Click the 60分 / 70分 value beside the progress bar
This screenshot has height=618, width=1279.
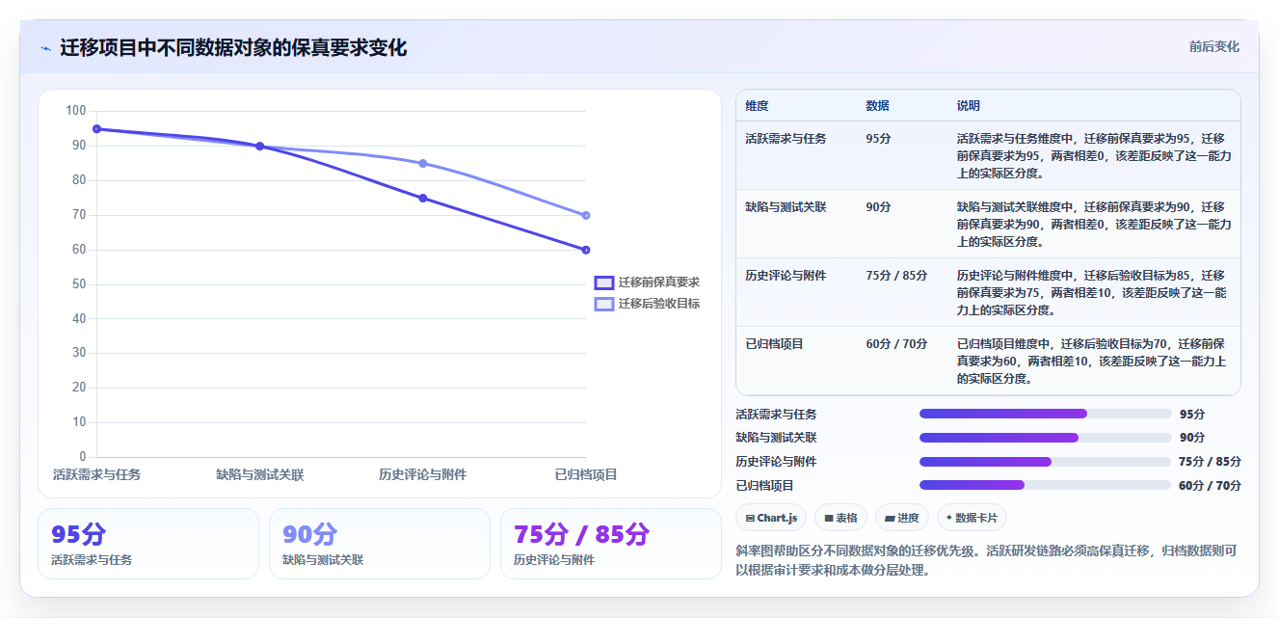coord(1210,485)
